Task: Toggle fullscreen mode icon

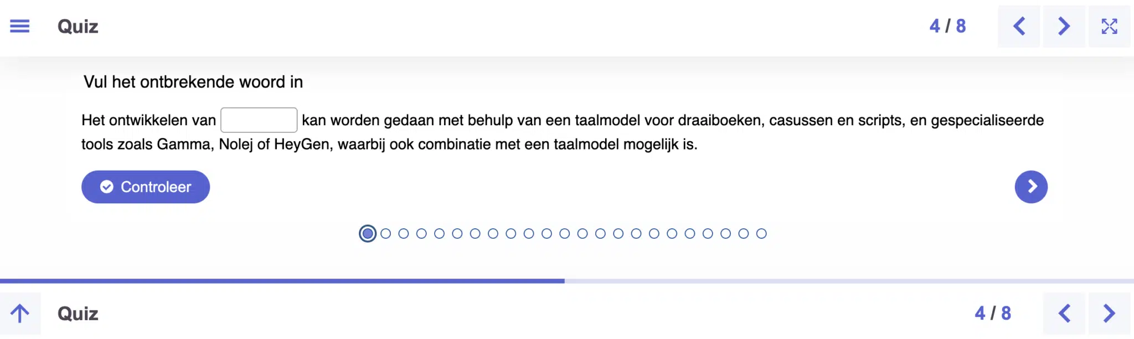Action: (x=1109, y=26)
